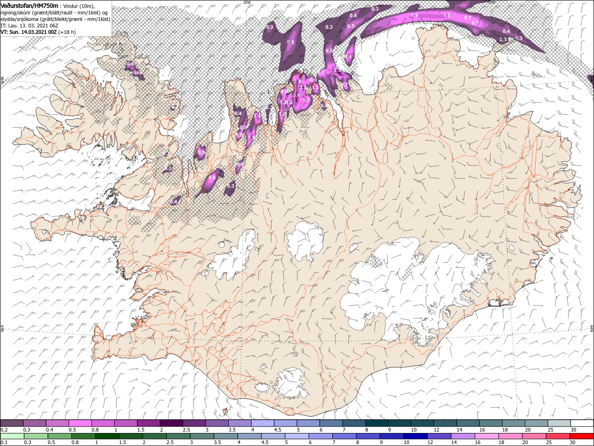
Task: Pick the snow legend swatch starting at 8
Action: tap(376, 423)
